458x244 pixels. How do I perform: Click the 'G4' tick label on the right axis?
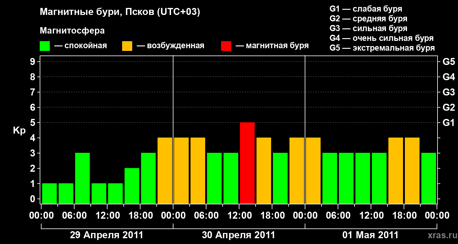[449, 77]
